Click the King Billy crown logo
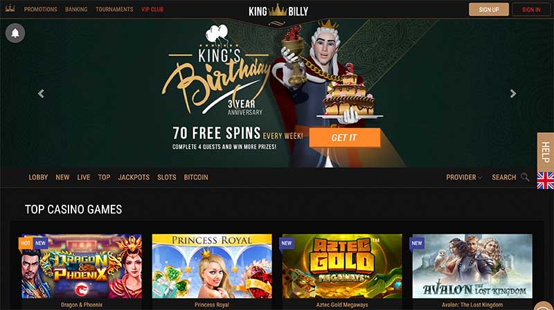 click(x=278, y=10)
